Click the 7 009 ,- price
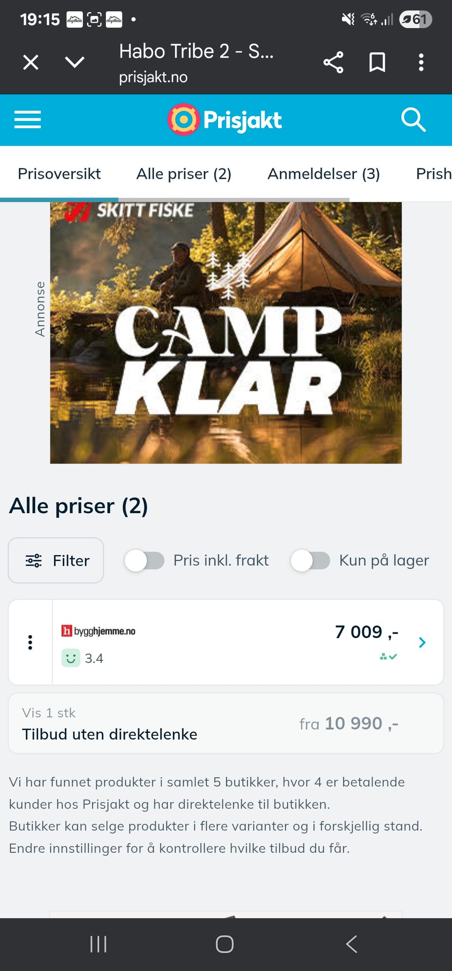452x971 pixels. 367,632
